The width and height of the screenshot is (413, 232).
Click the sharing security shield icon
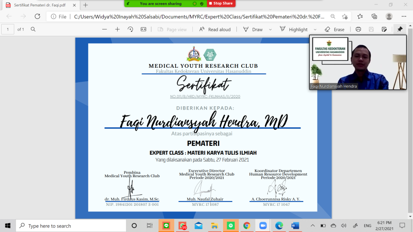[202, 4]
